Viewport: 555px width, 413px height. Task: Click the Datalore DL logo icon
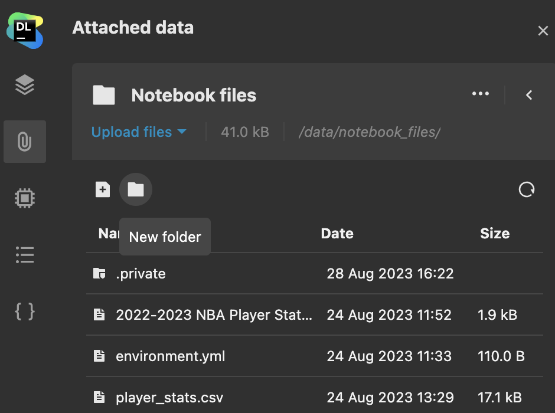pos(25,31)
